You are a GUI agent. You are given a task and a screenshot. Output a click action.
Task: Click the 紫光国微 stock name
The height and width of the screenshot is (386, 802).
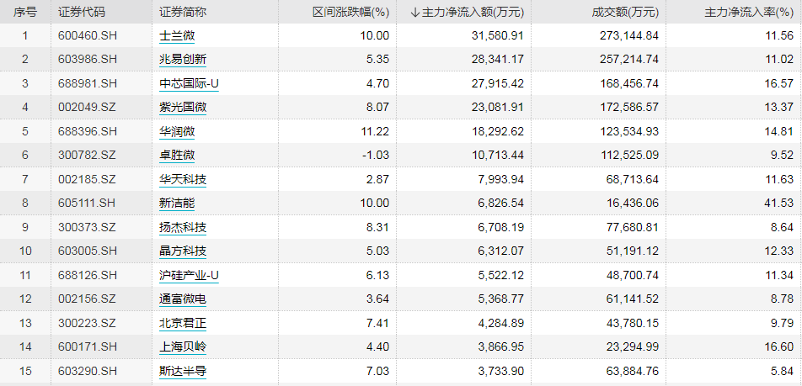tap(183, 108)
